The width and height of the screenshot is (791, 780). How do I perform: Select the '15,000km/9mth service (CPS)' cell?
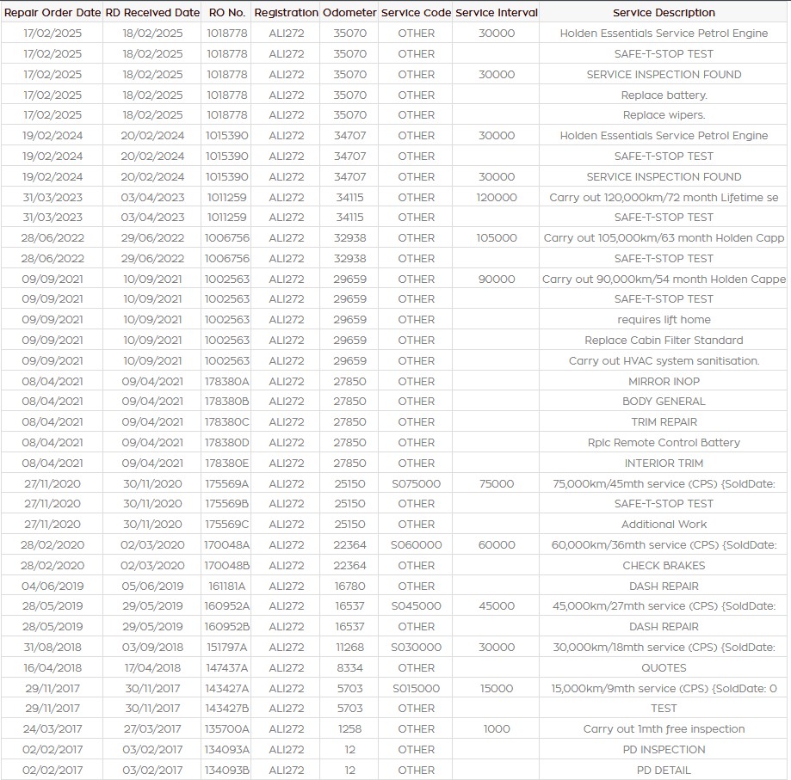point(664,688)
